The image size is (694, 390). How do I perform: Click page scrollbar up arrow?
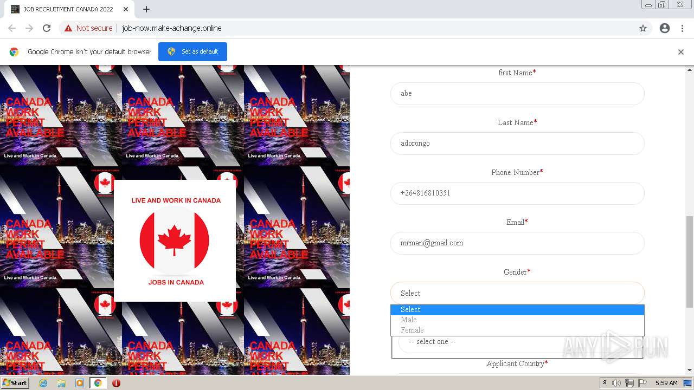[690, 70]
